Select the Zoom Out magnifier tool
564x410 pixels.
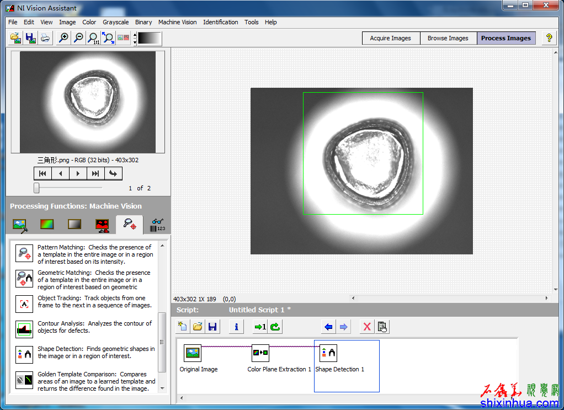(x=78, y=38)
